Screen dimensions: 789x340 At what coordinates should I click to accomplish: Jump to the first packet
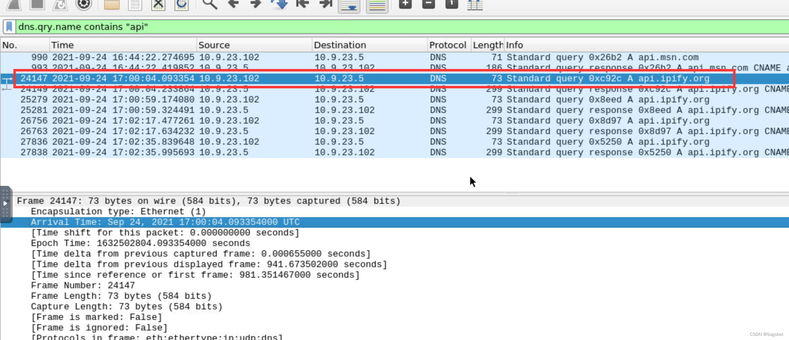coord(302,4)
